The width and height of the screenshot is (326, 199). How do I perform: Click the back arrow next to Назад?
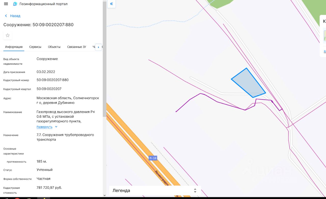tap(6, 16)
